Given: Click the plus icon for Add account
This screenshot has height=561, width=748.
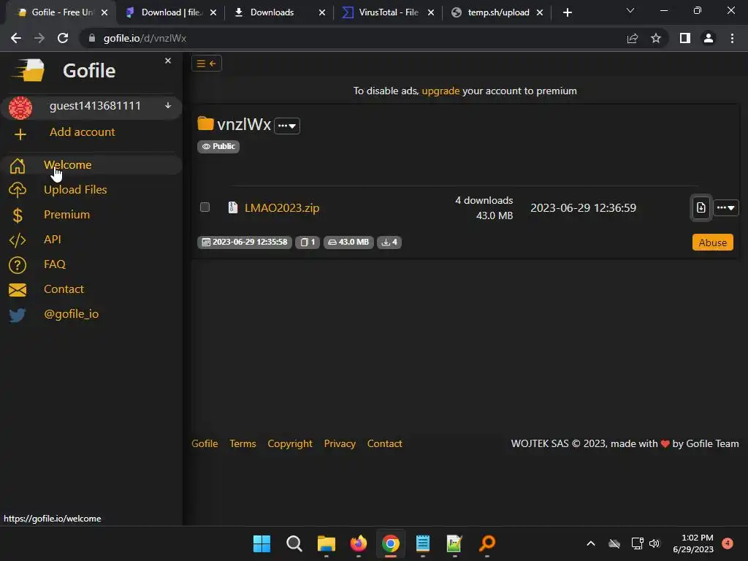Looking at the screenshot, I should click(20, 134).
